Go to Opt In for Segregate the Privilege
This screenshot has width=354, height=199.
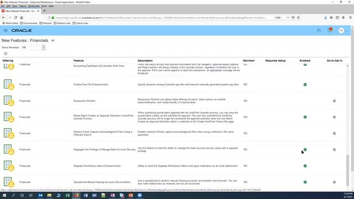334,150
